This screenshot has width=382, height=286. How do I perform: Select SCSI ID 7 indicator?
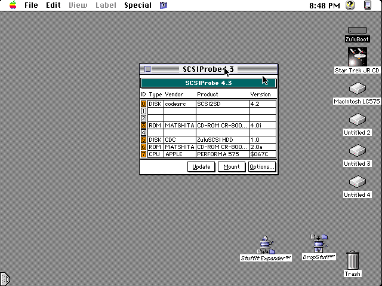tap(143, 154)
